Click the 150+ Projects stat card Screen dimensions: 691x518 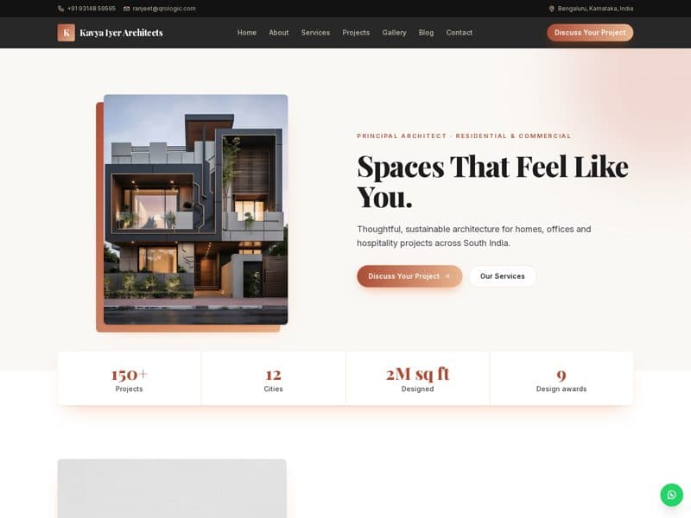coord(129,379)
